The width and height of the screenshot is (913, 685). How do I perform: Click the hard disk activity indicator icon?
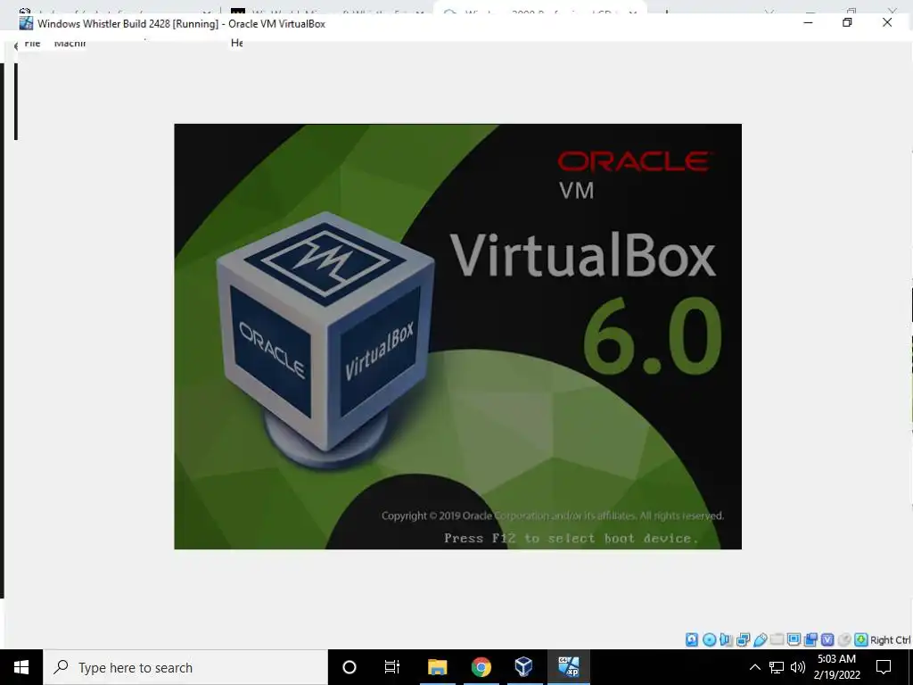(x=692, y=640)
